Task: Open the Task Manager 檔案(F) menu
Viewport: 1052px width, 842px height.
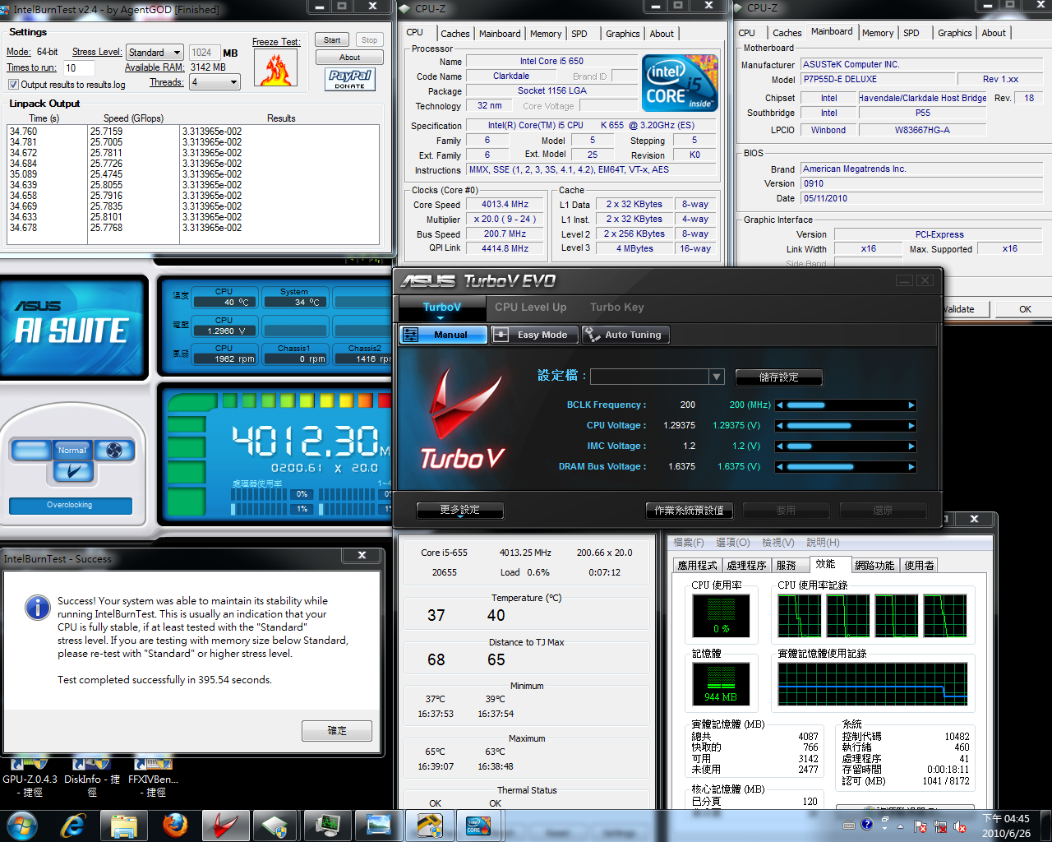Action: (x=689, y=543)
